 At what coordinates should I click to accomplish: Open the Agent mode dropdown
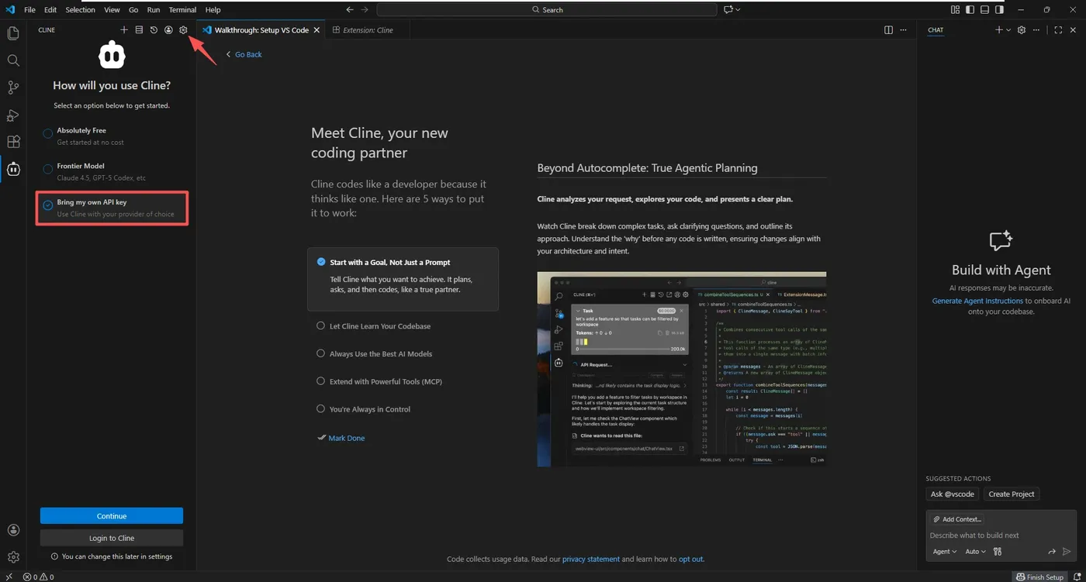pyautogui.click(x=944, y=552)
